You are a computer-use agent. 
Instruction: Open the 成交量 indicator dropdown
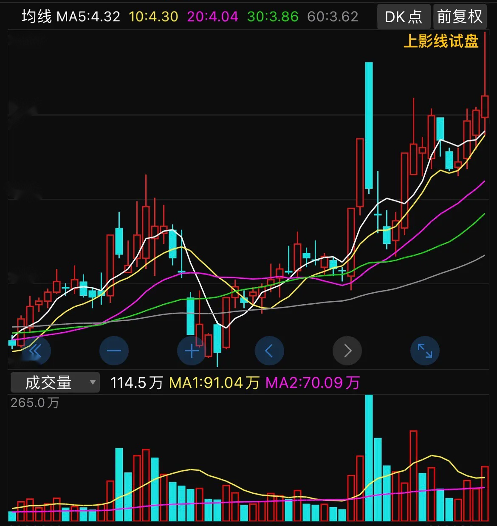point(54,382)
